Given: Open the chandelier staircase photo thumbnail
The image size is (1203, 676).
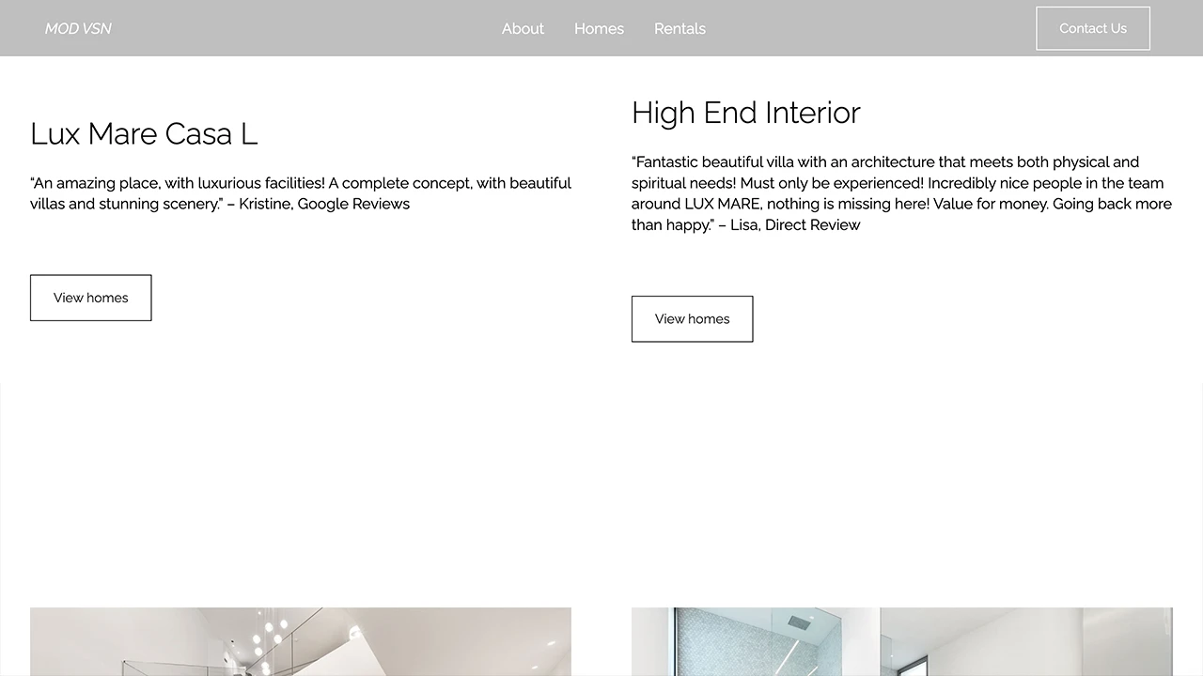Looking at the screenshot, I should (x=301, y=642).
